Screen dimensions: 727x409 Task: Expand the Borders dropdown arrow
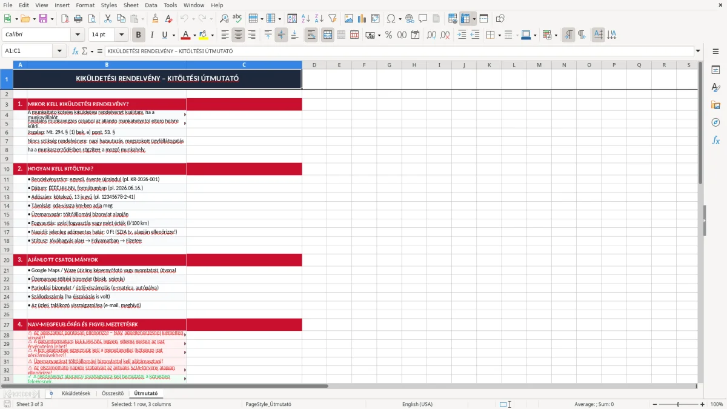point(499,35)
